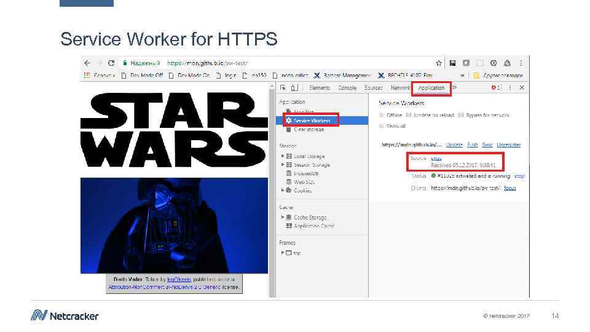Screen dimensions: 590x332
Task: Open Clear storage in the sidebar
Action: (x=309, y=130)
